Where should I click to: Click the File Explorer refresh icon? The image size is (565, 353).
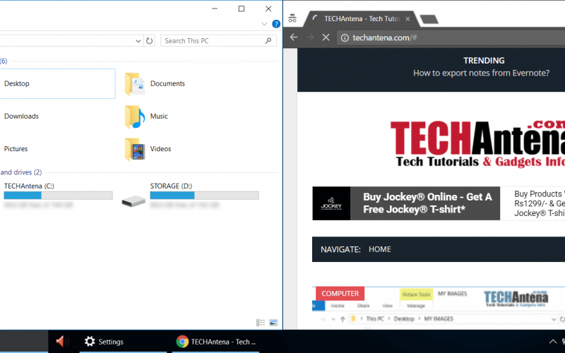point(149,41)
